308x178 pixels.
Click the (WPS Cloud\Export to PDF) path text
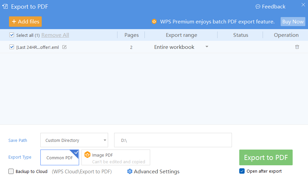(82, 172)
